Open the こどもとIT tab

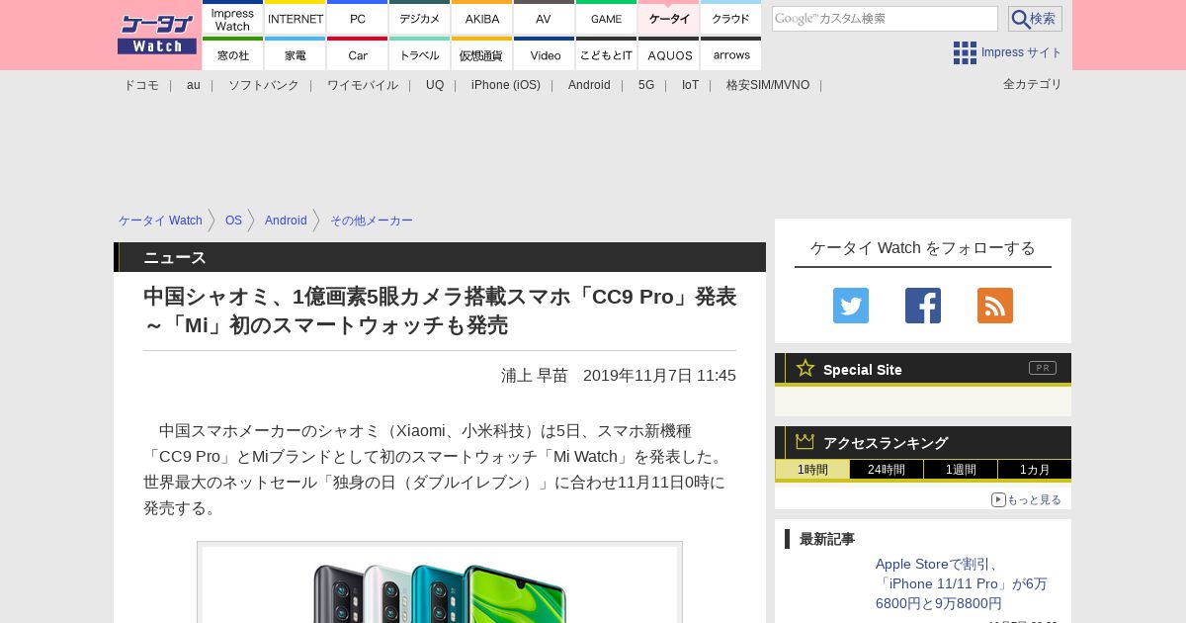(607, 53)
